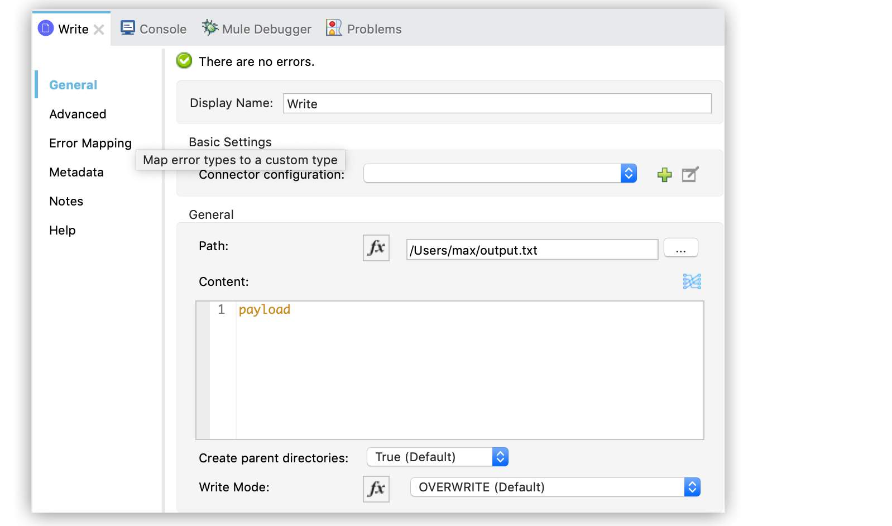
Task: Open the Problems tab
Action: point(364,29)
